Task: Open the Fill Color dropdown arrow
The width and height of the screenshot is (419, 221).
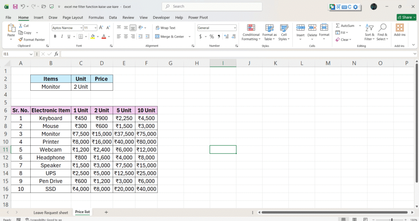Action: tap(98, 37)
